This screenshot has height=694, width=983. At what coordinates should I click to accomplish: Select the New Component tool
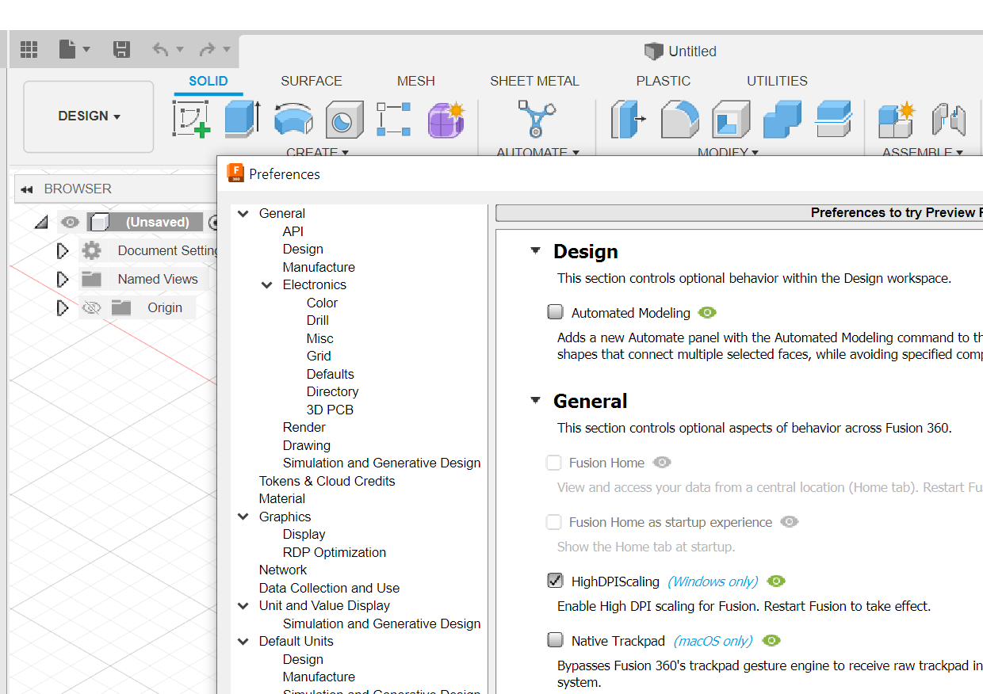(897, 119)
